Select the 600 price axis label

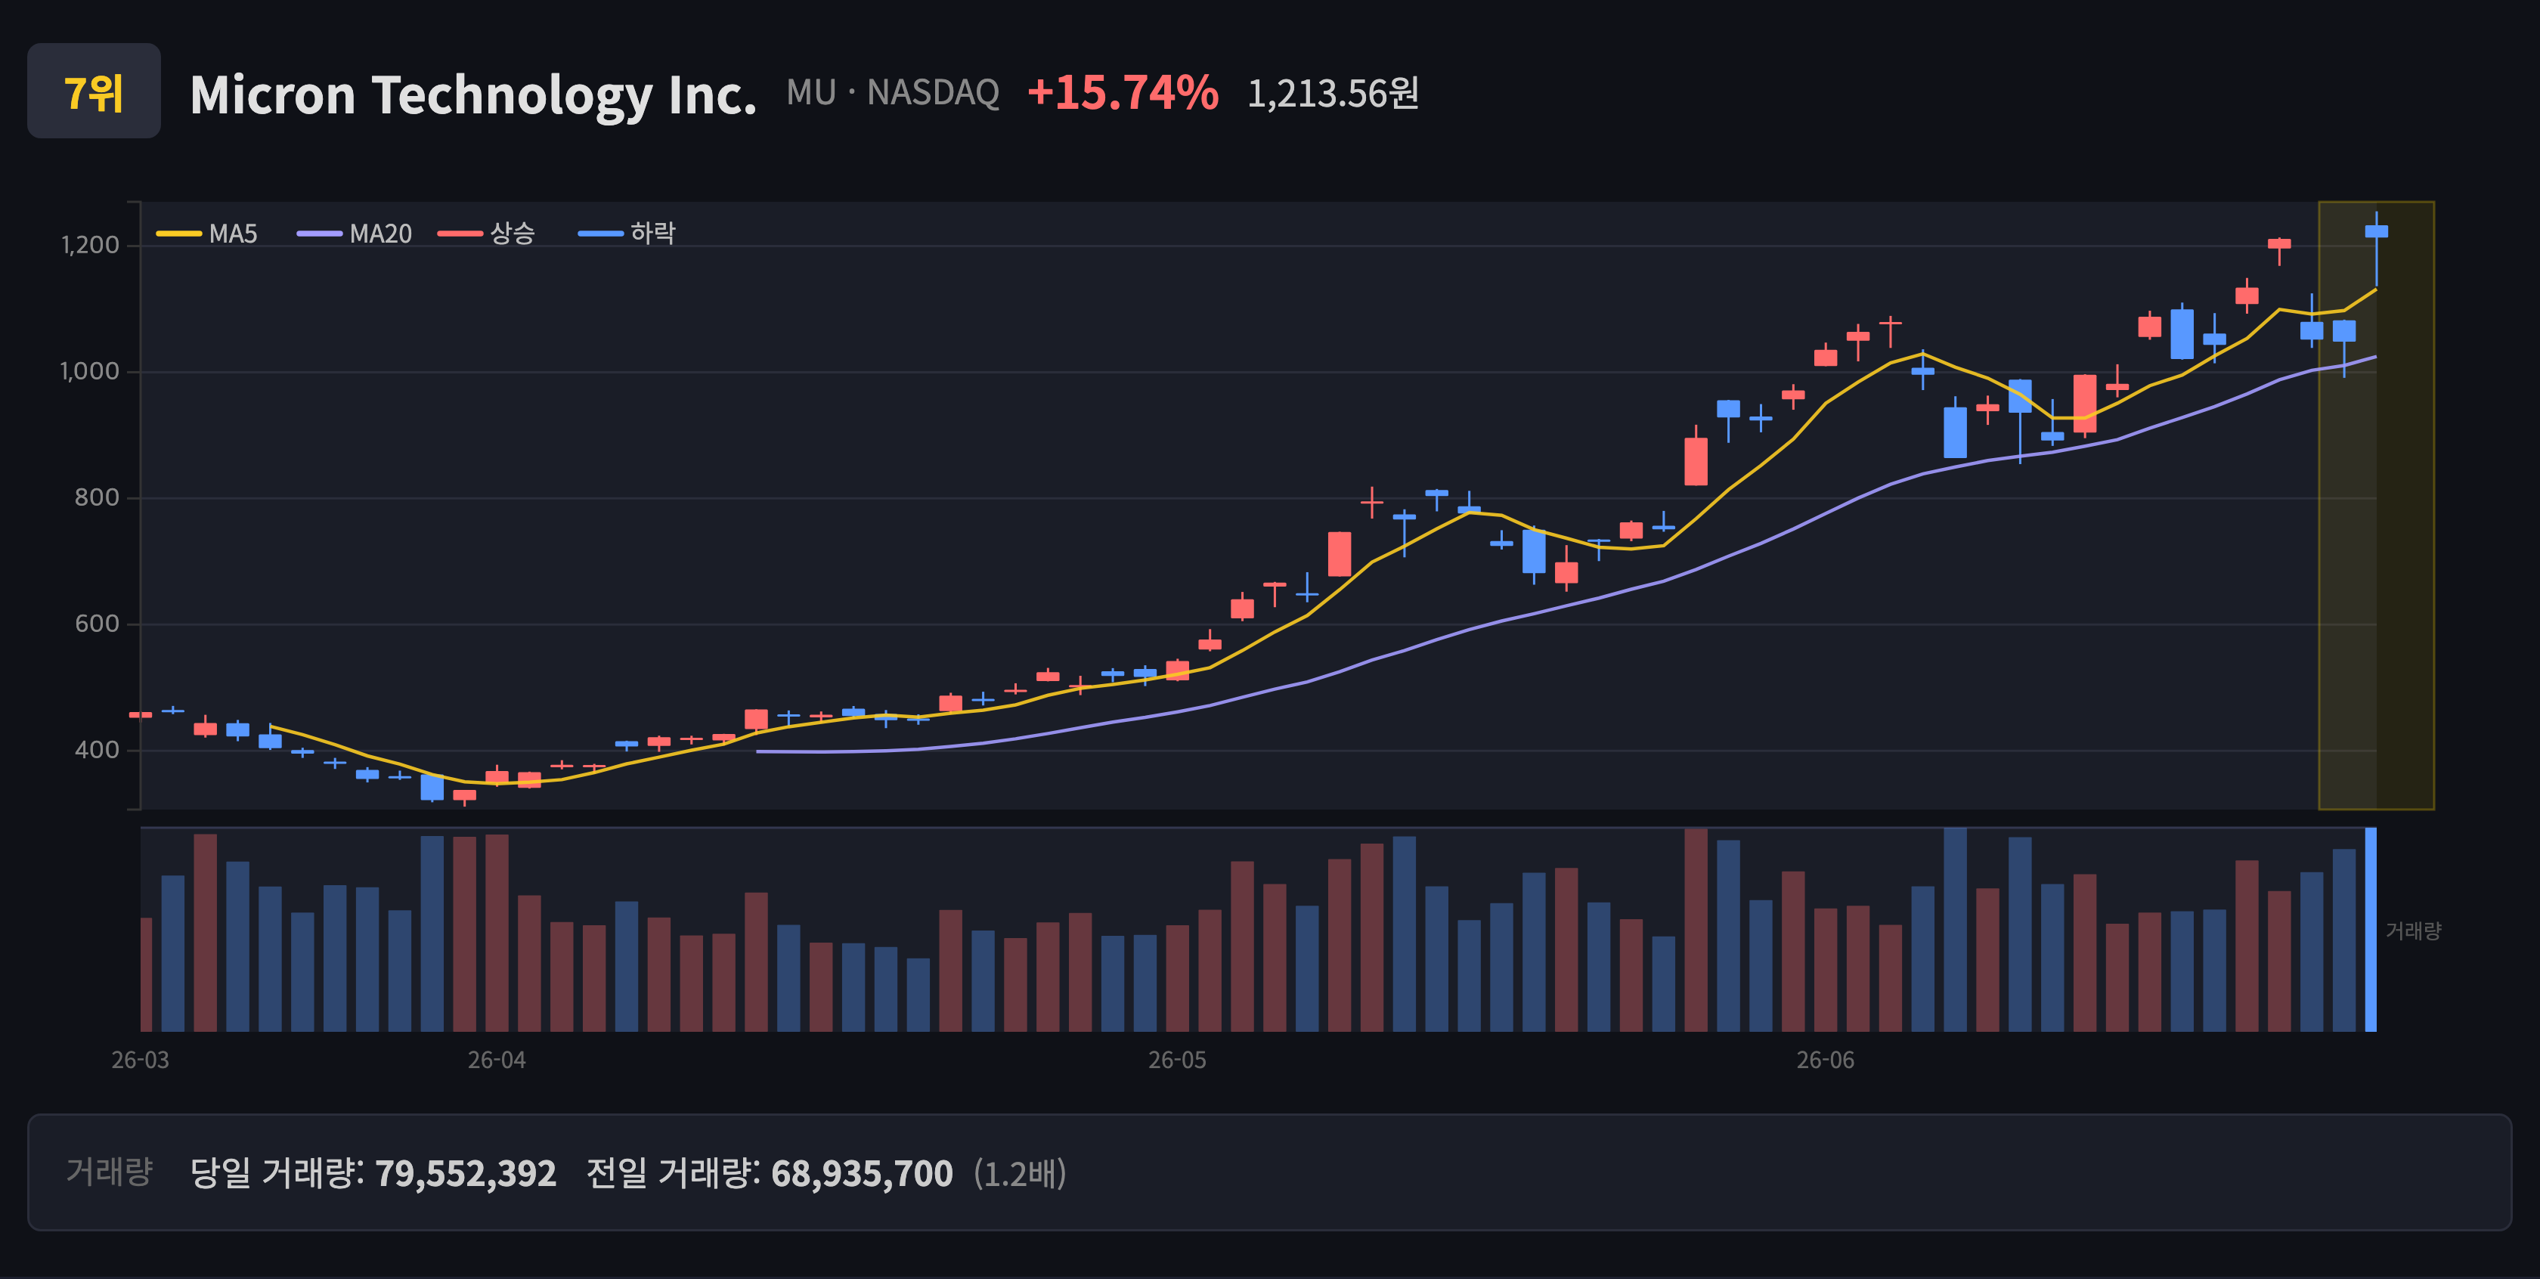coord(97,624)
